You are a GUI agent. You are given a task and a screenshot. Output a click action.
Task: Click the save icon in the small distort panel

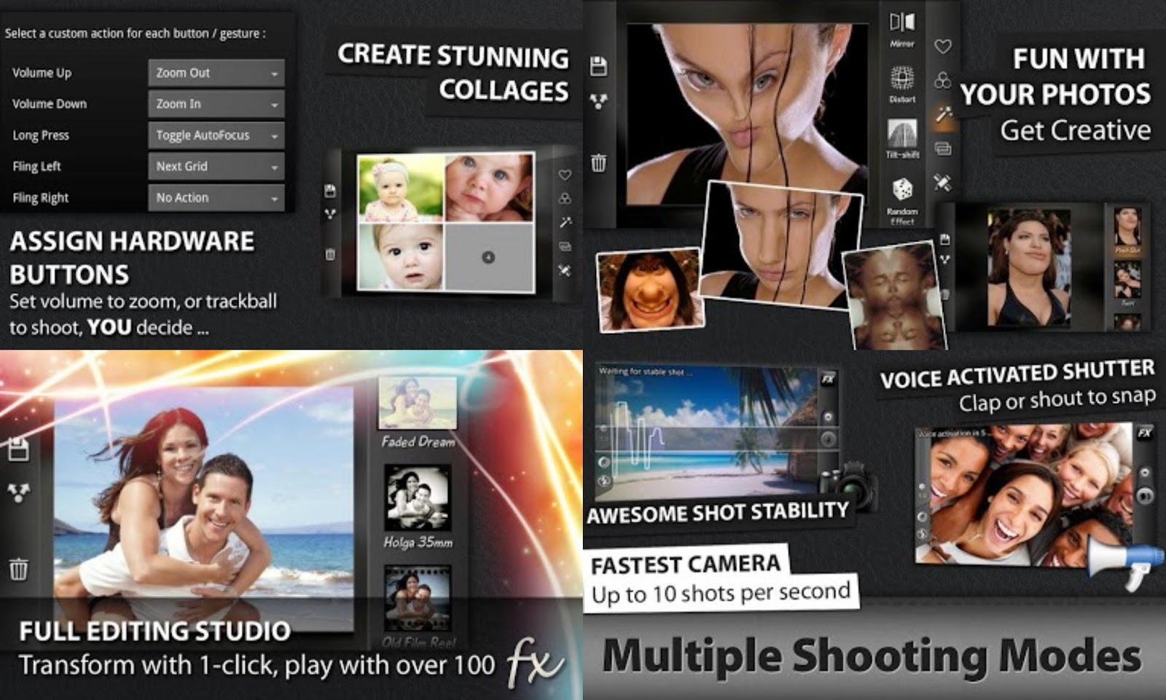click(x=945, y=239)
